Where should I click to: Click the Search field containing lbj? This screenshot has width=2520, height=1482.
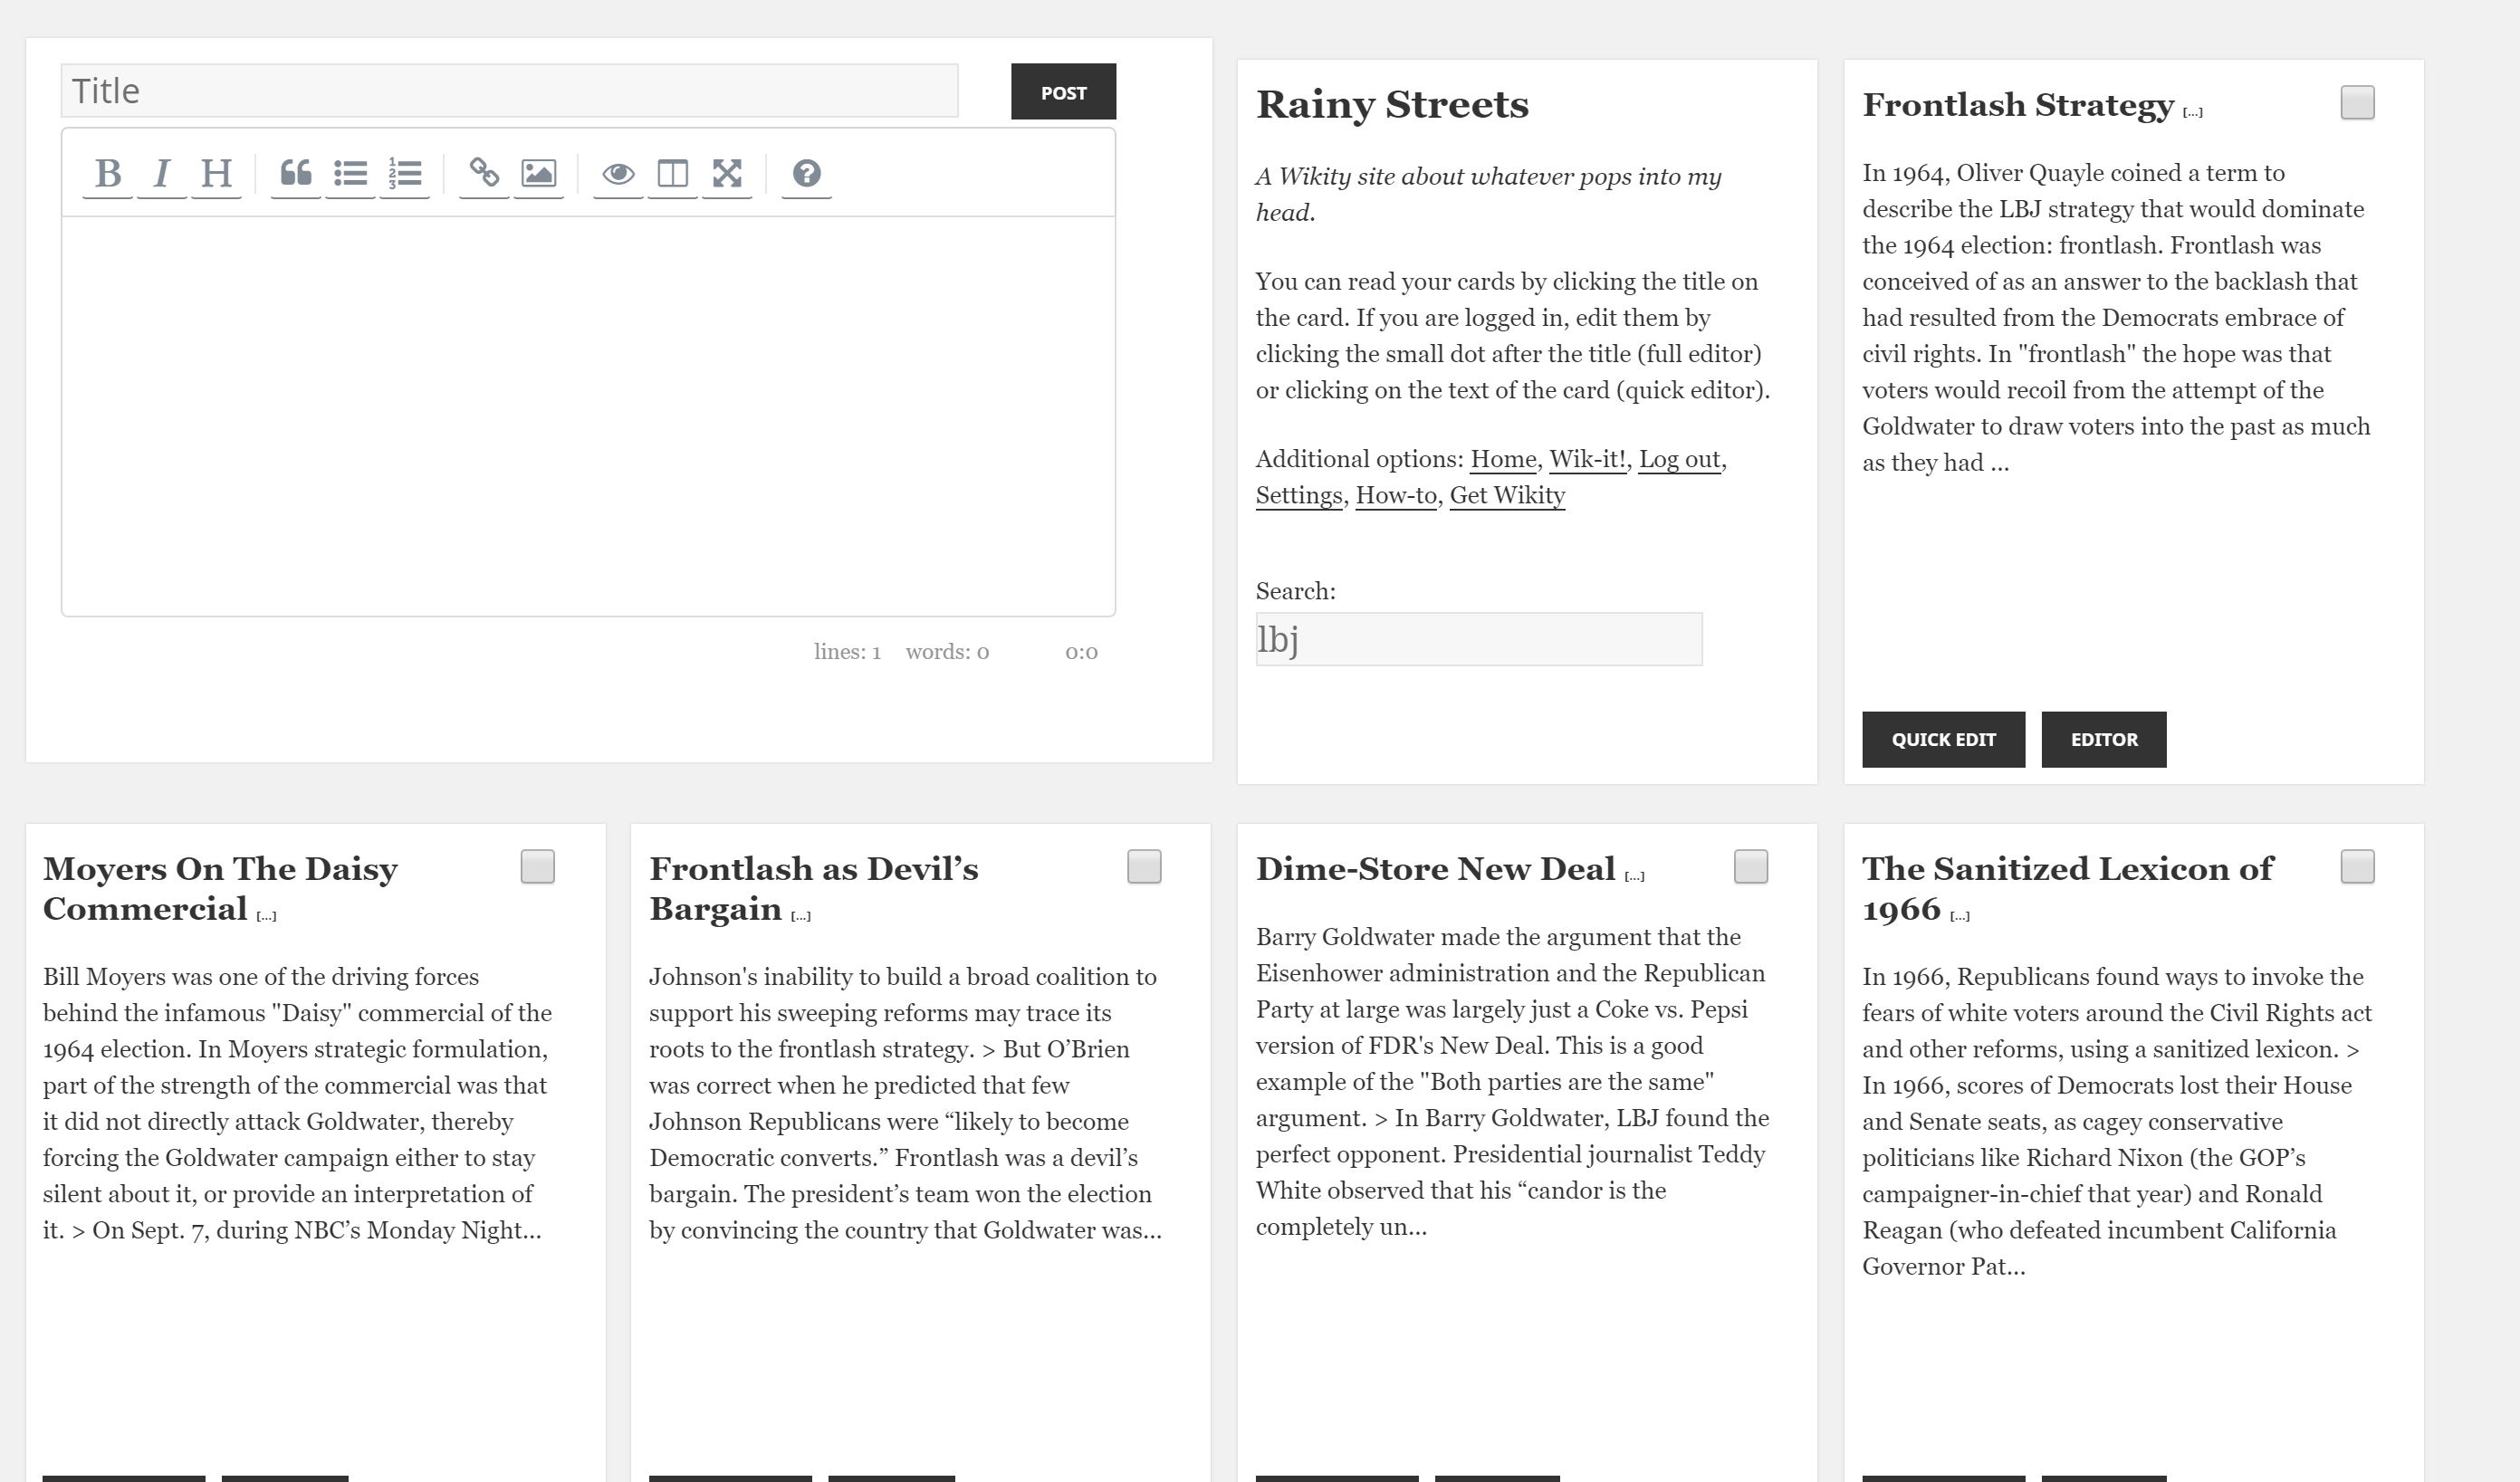pyautogui.click(x=1478, y=640)
